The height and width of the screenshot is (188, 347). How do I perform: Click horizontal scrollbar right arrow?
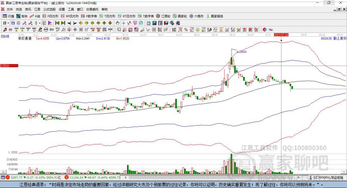click(298, 177)
